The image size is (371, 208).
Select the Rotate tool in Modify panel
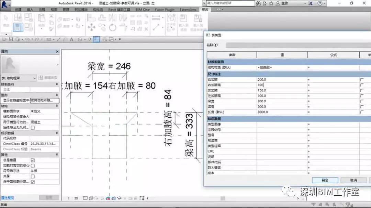113,28
